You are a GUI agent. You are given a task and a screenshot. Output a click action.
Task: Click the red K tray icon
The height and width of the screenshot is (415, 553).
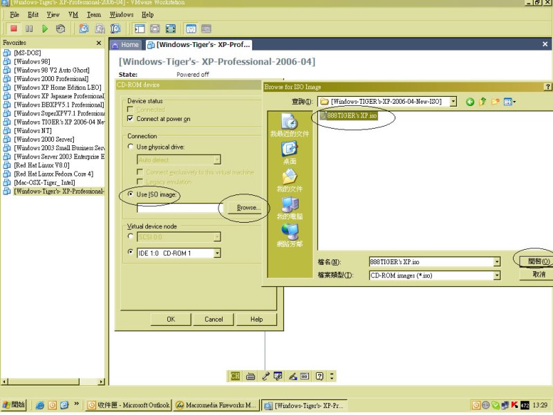514,405
